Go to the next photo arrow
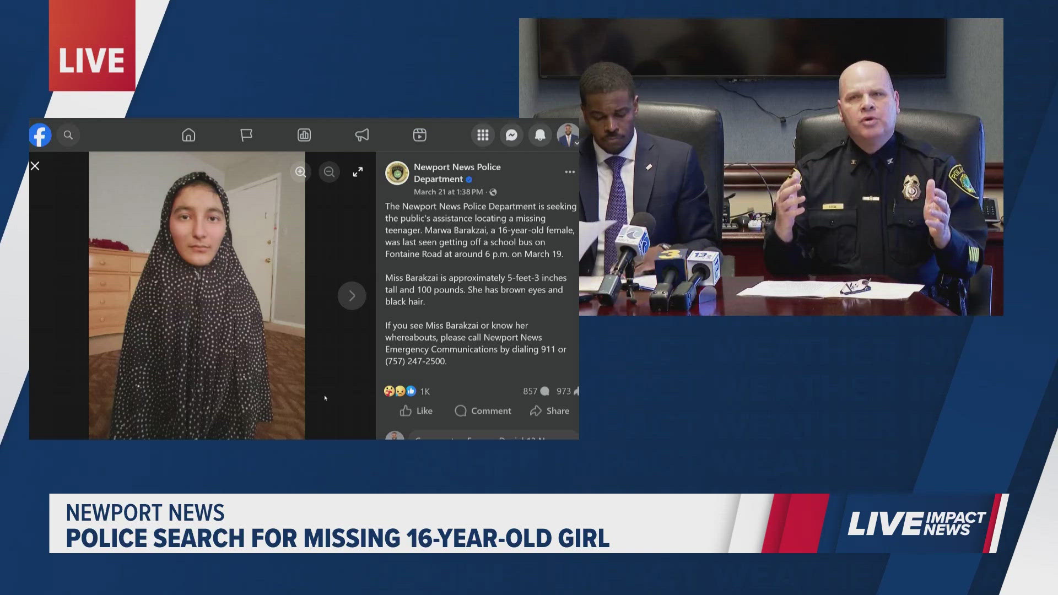This screenshot has width=1058, height=595. click(x=352, y=296)
